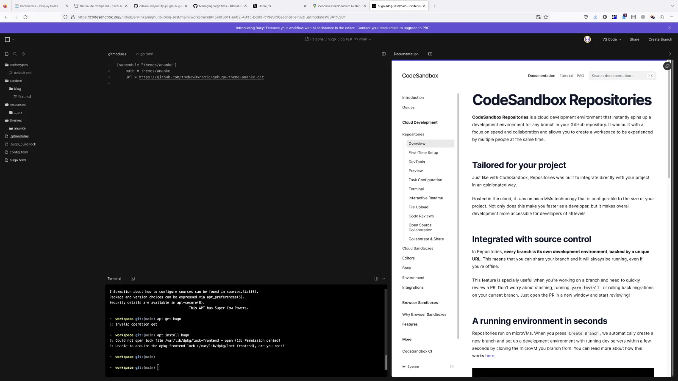
Task: Open the CodeSandbox main menu square icon
Action: point(7,39)
